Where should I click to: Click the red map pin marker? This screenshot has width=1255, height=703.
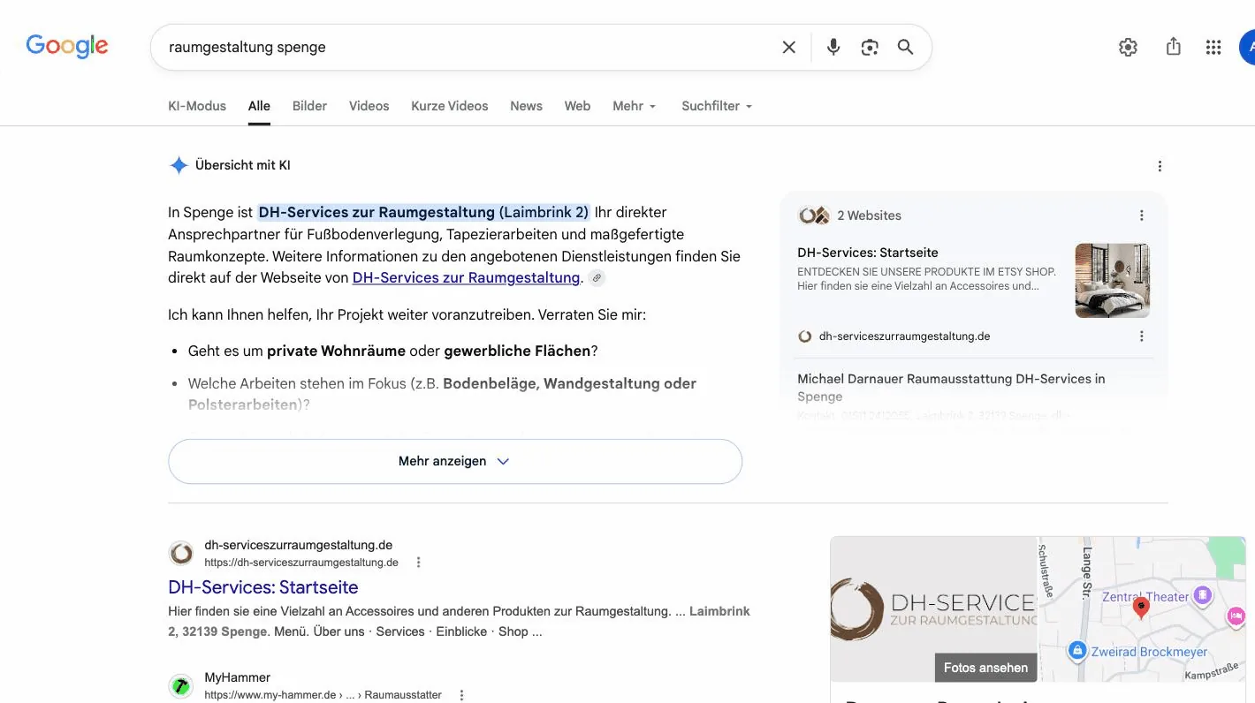pos(1141,608)
